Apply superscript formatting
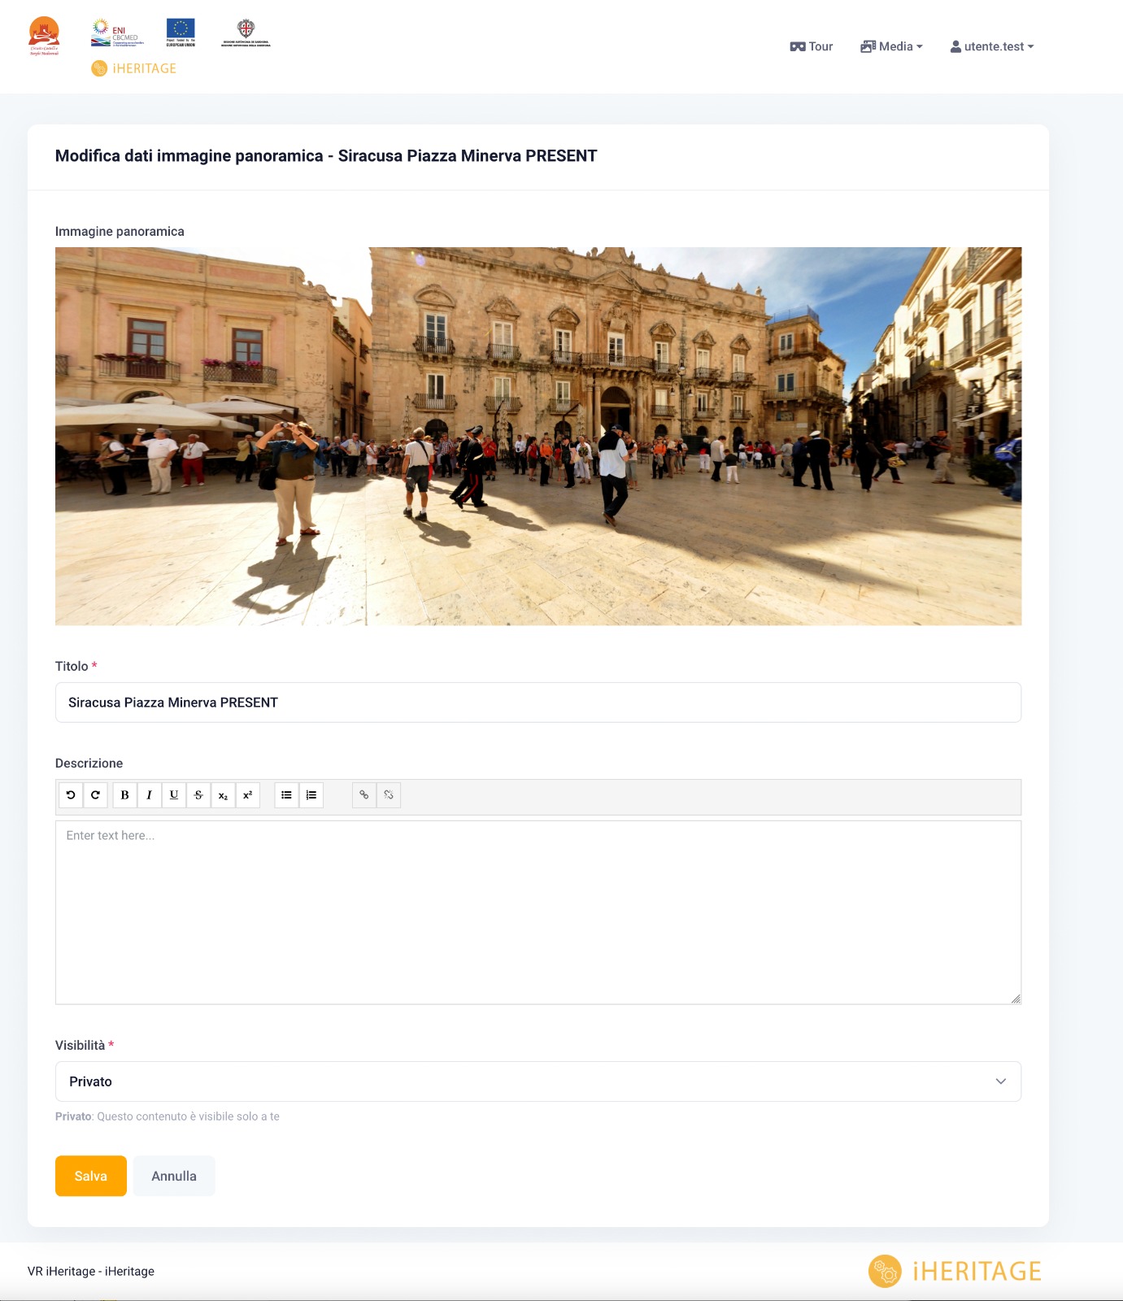The width and height of the screenshot is (1123, 1301). coord(247,795)
